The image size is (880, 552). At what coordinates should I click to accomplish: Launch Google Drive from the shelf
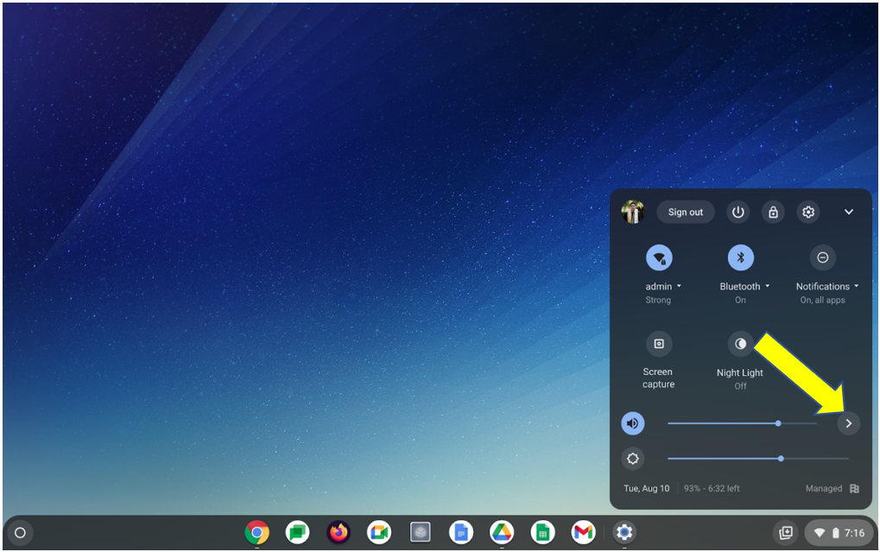pyautogui.click(x=502, y=532)
